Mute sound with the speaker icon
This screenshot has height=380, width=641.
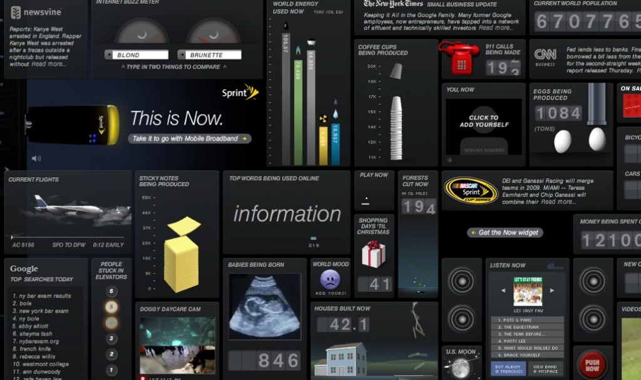36,158
